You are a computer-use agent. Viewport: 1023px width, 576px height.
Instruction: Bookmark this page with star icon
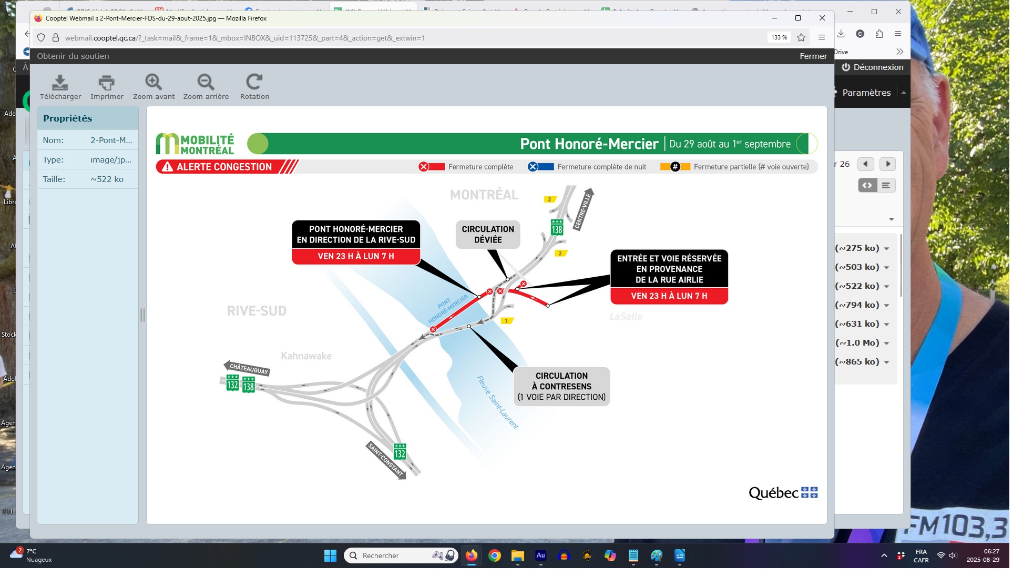point(801,37)
